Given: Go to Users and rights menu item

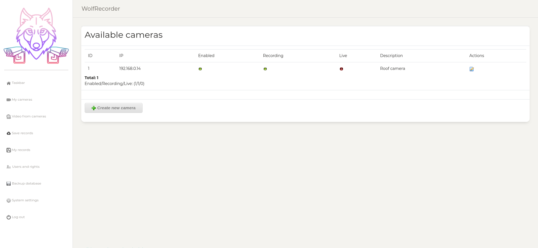Looking at the screenshot, I should (x=26, y=167).
